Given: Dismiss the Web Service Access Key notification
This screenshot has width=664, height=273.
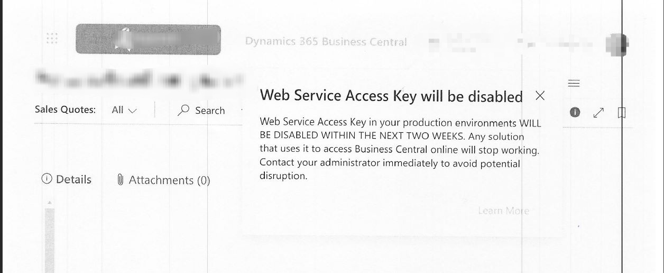Looking at the screenshot, I should 540,96.
